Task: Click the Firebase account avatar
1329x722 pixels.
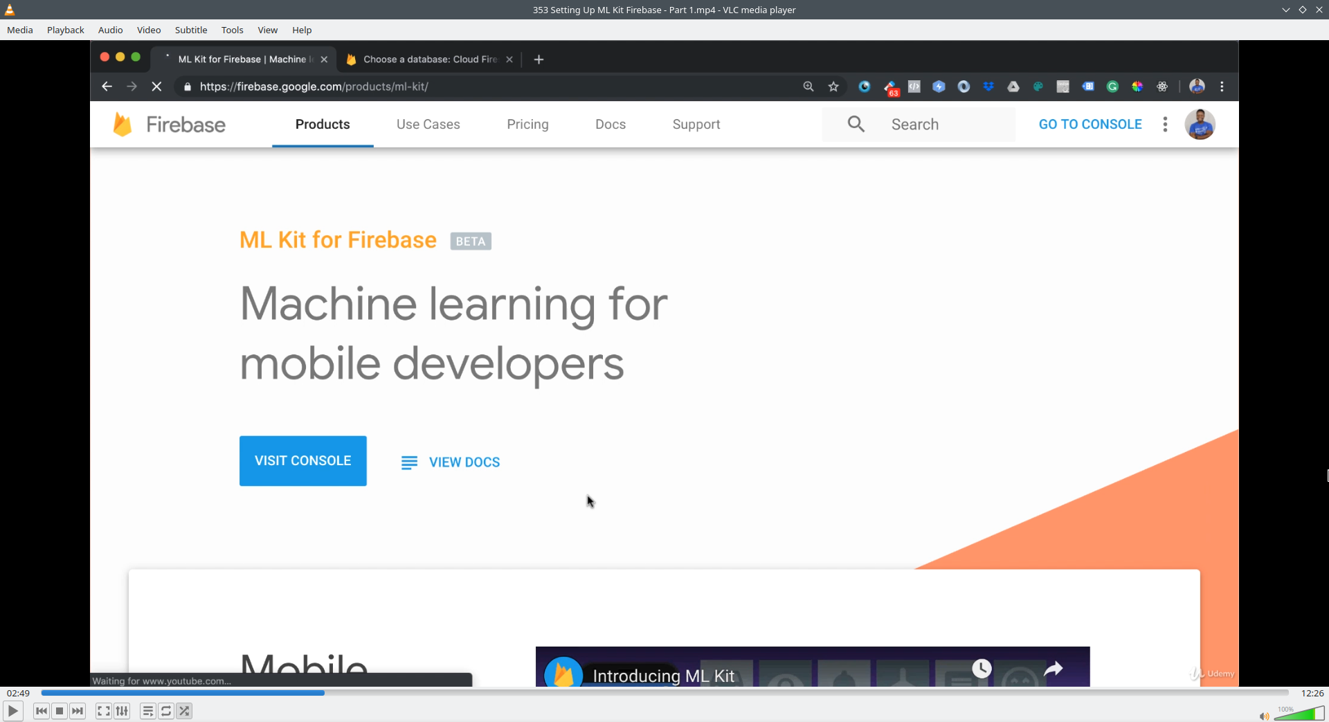Action: coord(1200,125)
